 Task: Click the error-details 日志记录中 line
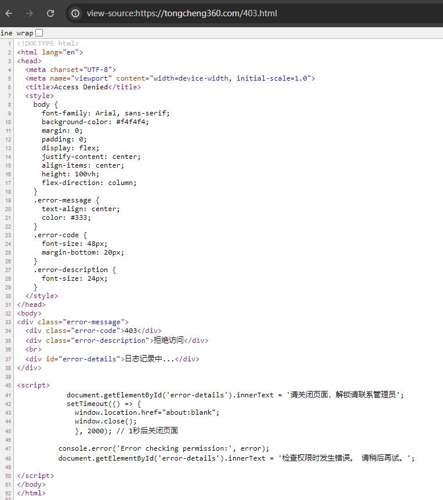coord(112,359)
